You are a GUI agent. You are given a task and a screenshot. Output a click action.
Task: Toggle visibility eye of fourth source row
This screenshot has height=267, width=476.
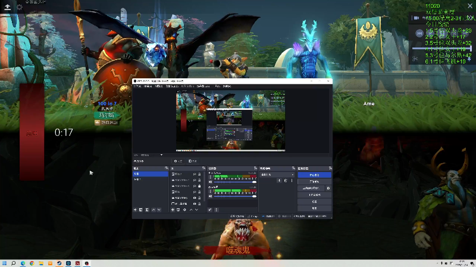[x=195, y=192]
